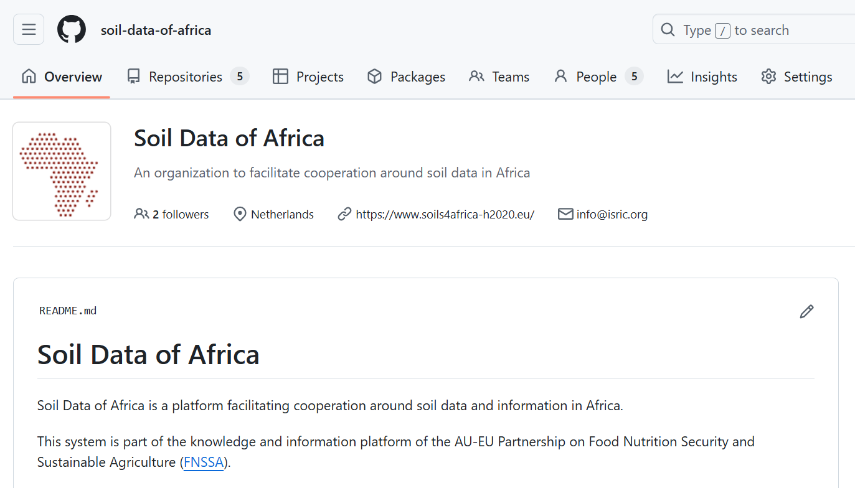Open the hamburger navigation menu
Image resolution: width=855 pixels, height=488 pixels.
[x=29, y=30]
